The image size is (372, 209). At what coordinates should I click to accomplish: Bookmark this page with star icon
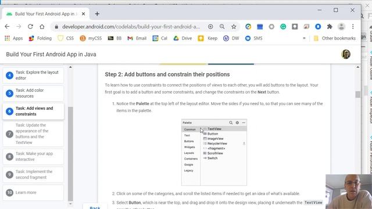234,27
